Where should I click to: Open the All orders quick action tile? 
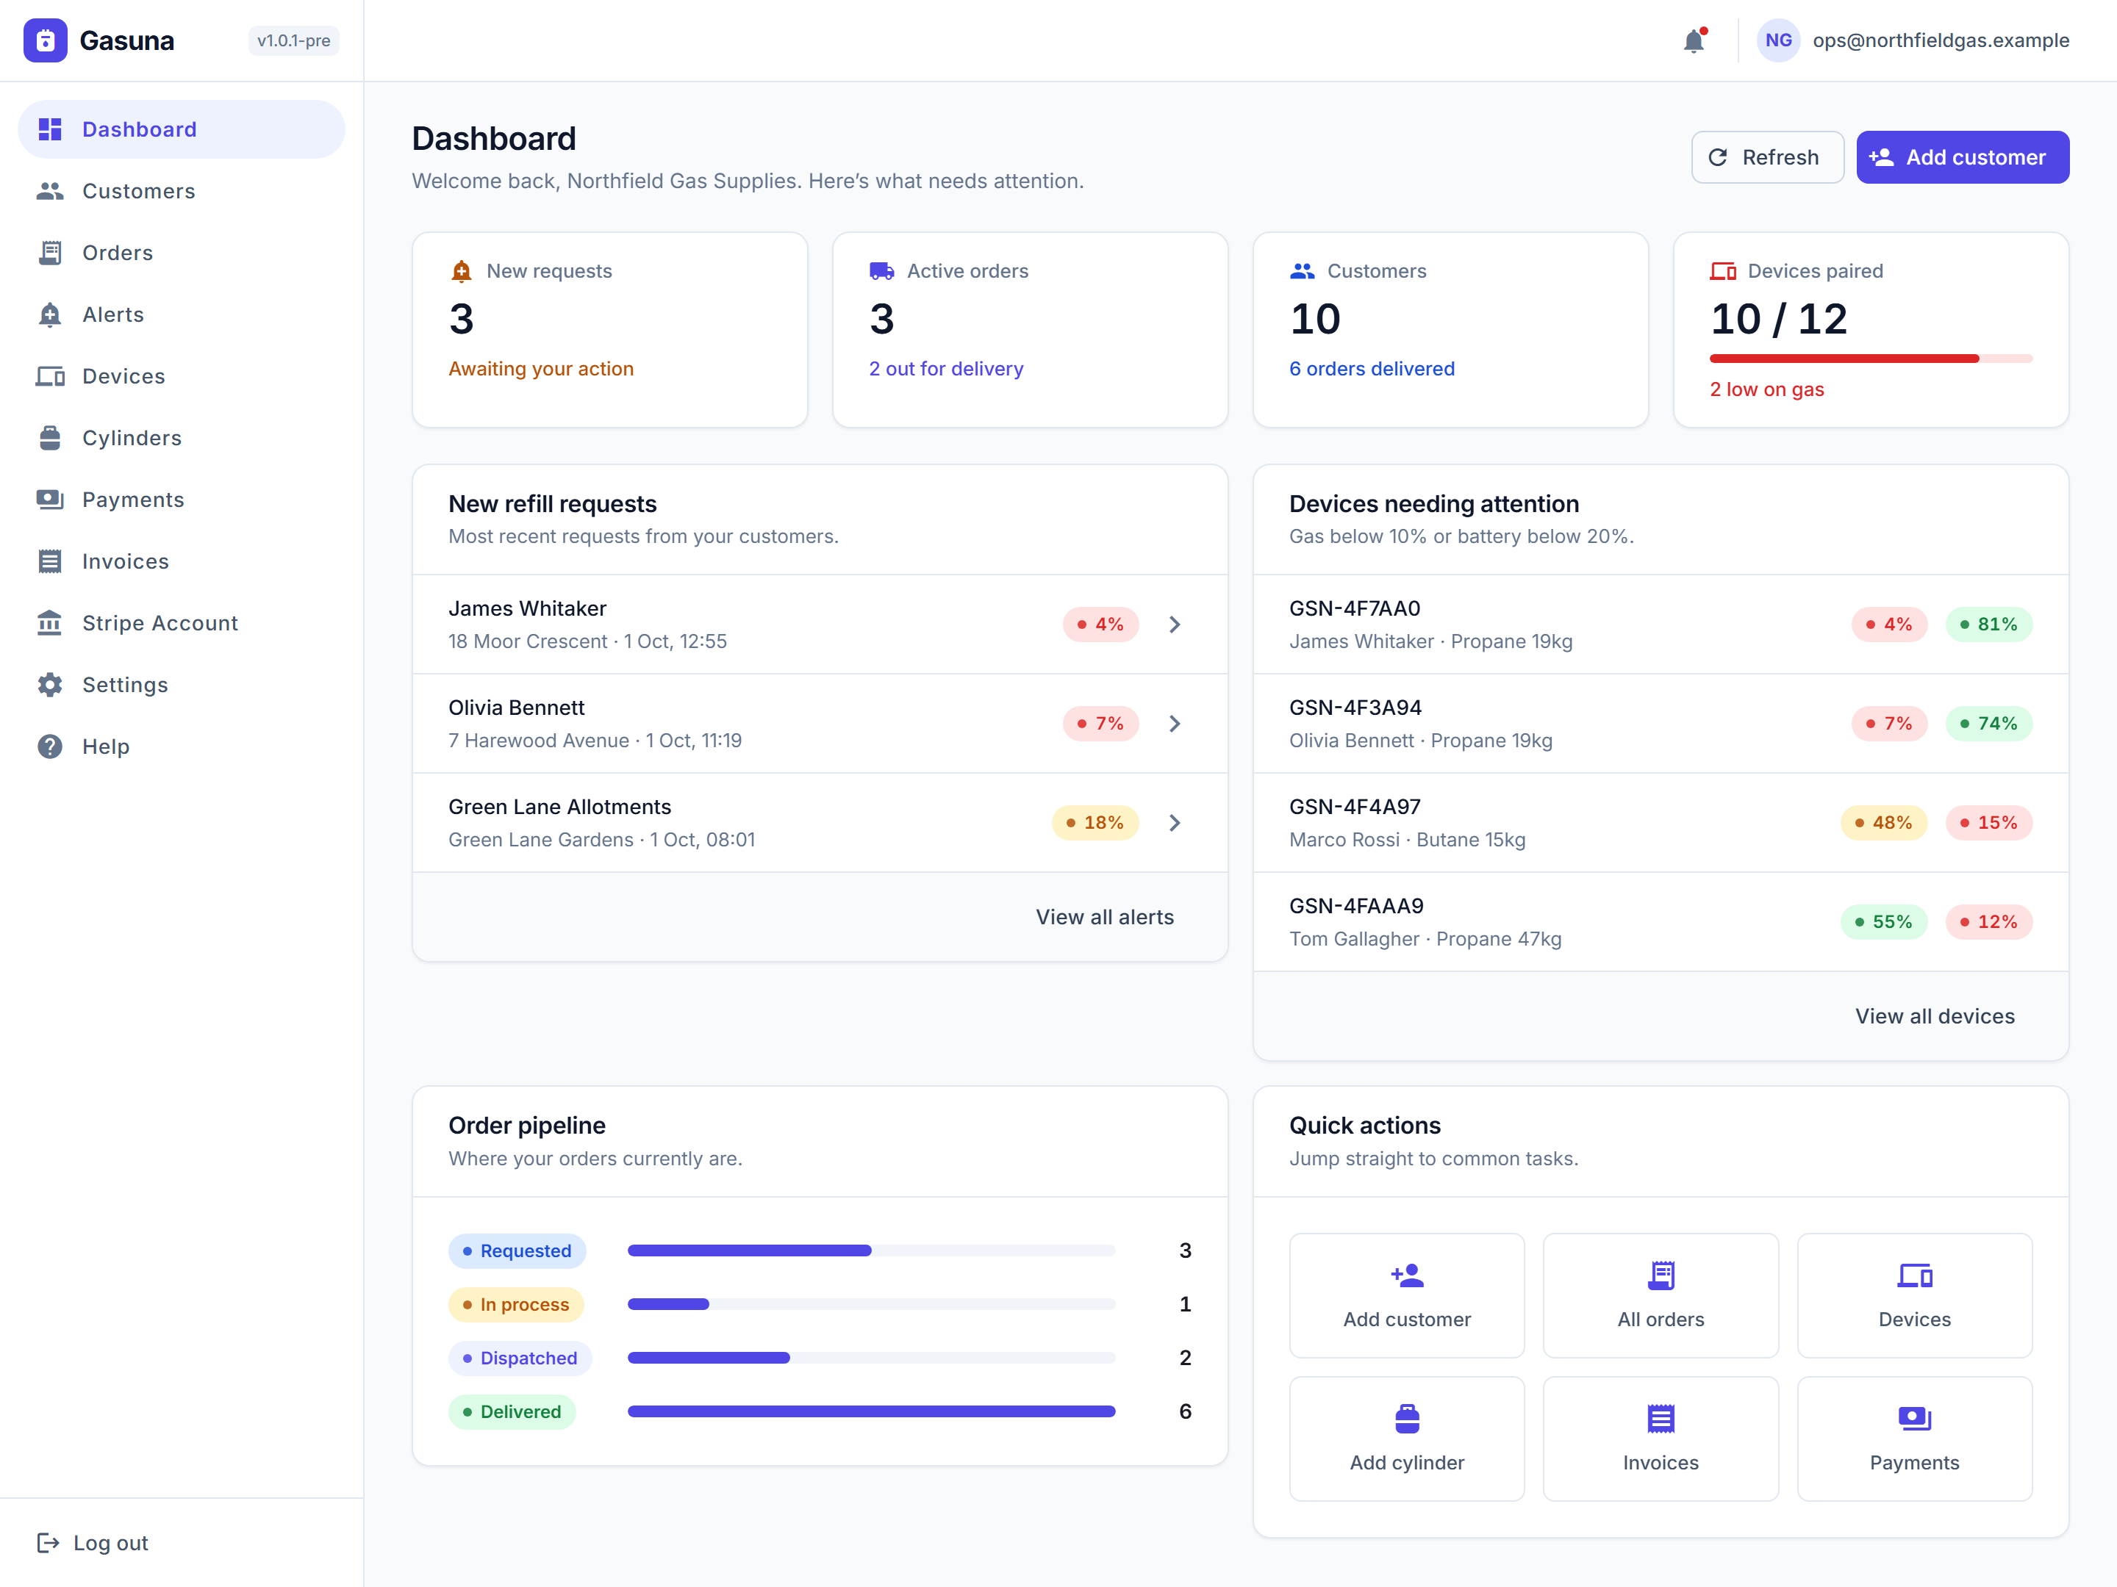[x=1661, y=1295]
